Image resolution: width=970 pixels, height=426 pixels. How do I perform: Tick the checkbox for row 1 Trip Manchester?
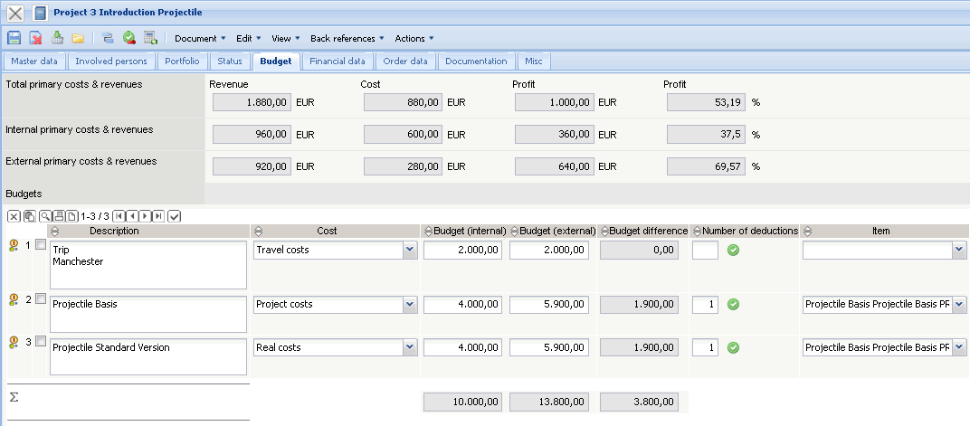40,246
